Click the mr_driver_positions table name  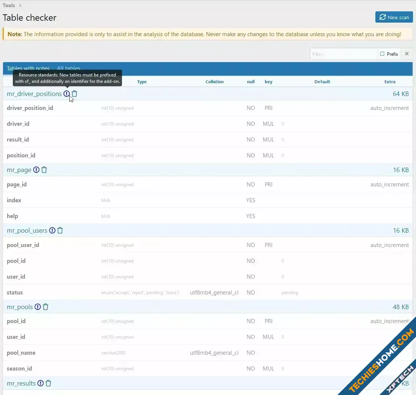pyautogui.click(x=34, y=94)
